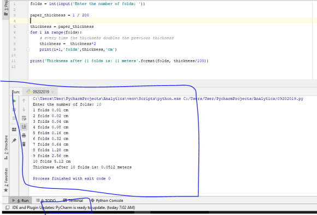Toggle Soft-Wrap in the console
Image resolution: width=317 pixels, height=215 pixels.
point(24,118)
